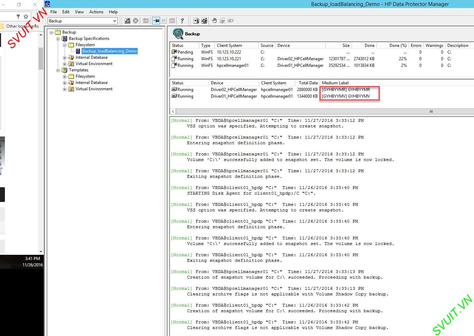Image resolution: width=474 pixels, height=336 pixels.
Task: Open the Edit menu
Action: tap(66, 12)
